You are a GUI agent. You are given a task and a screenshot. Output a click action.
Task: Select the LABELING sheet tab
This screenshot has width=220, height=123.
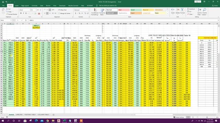point(19,115)
